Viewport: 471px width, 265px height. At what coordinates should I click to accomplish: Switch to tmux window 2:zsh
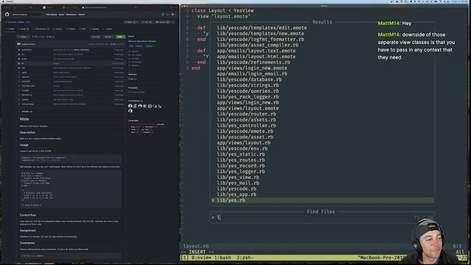coord(245,258)
